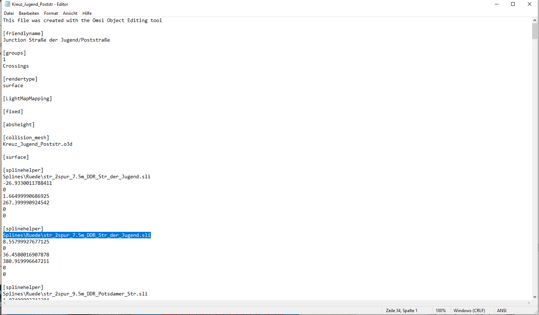Click the 100% zoom status indicator
The width and height of the screenshot is (539, 315).
point(441,311)
